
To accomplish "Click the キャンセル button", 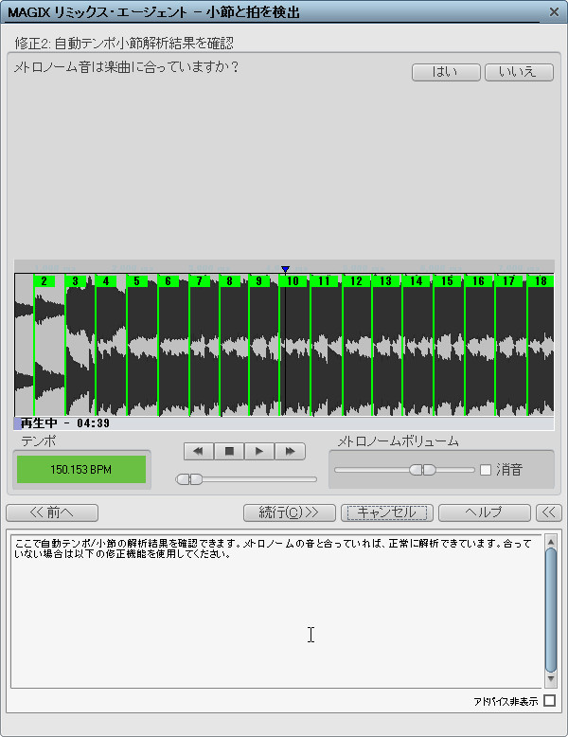I will [x=386, y=512].
